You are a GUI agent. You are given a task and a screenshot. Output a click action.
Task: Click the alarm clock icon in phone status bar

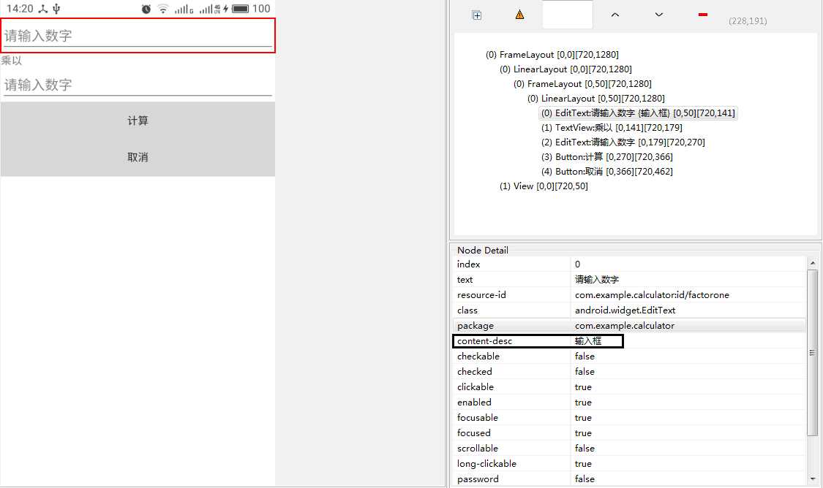pyautogui.click(x=146, y=9)
